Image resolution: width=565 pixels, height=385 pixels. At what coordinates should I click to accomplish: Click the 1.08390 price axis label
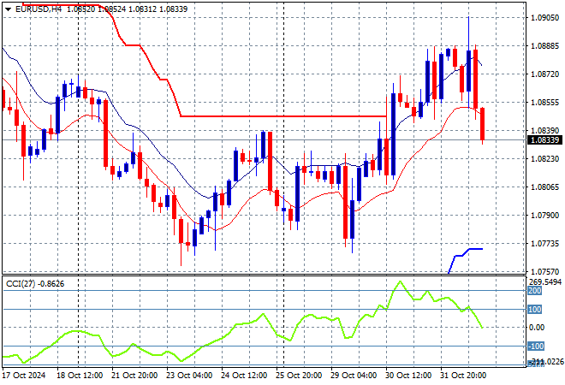(x=544, y=131)
